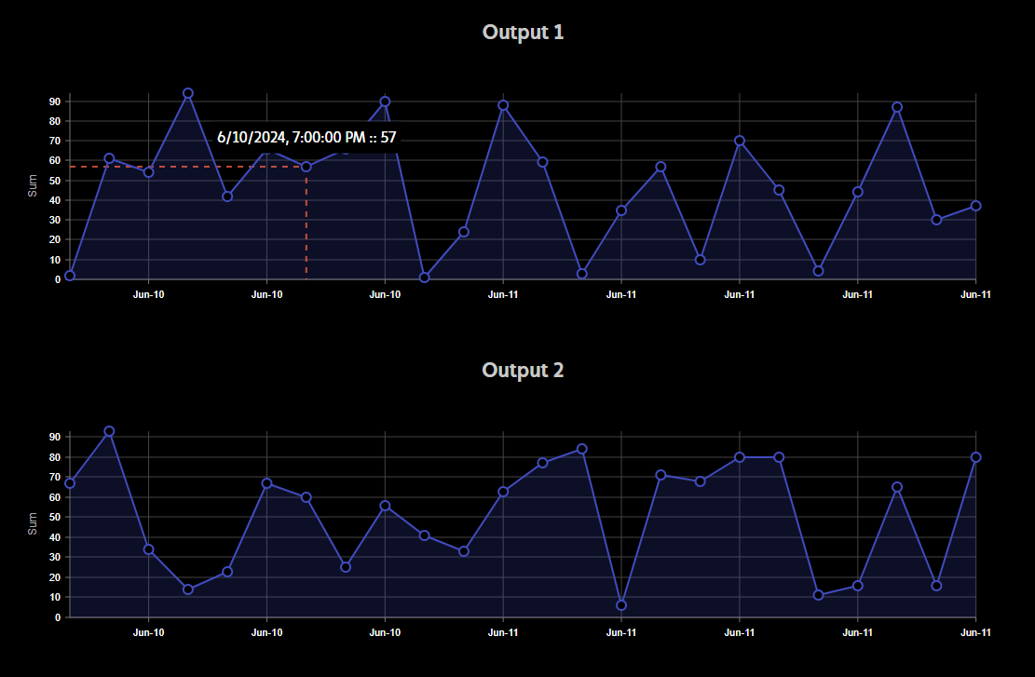Select the data point at 70 in Output 1
The width and height of the screenshot is (1035, 677).
[x=740, y=140]
